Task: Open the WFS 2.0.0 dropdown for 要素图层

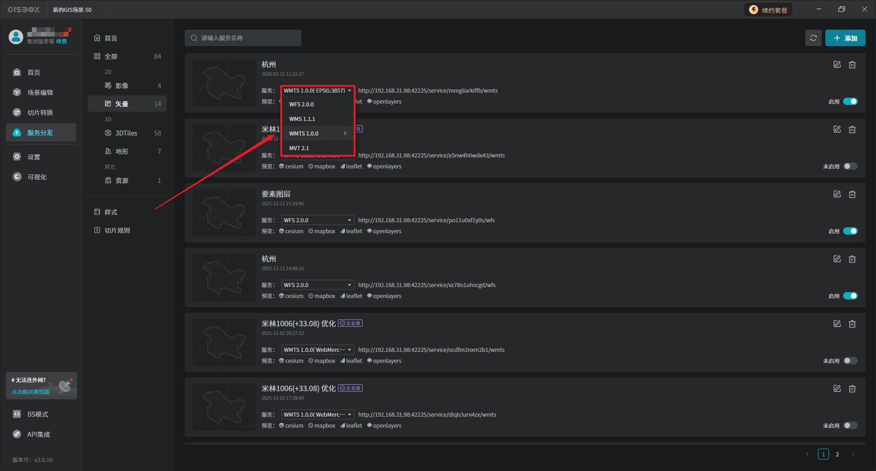Action: coord(318,220)
